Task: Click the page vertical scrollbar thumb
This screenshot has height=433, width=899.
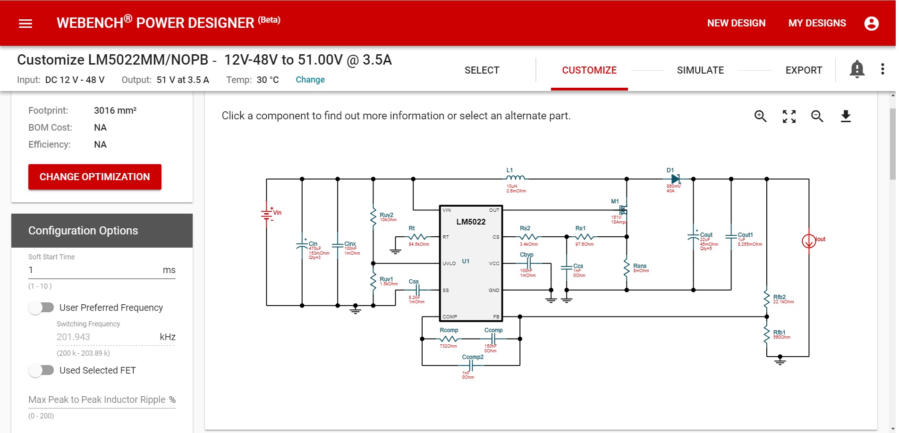Action: point(892,144)
